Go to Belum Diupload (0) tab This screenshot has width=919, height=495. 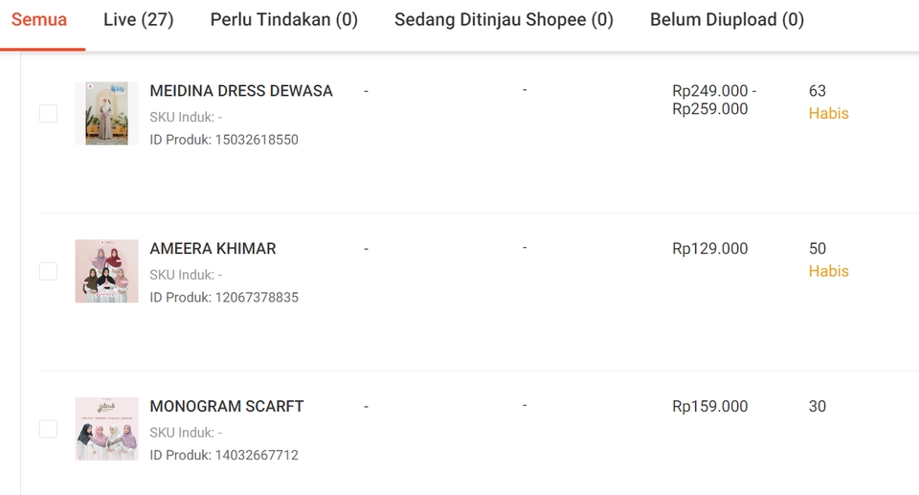point(727,20)
